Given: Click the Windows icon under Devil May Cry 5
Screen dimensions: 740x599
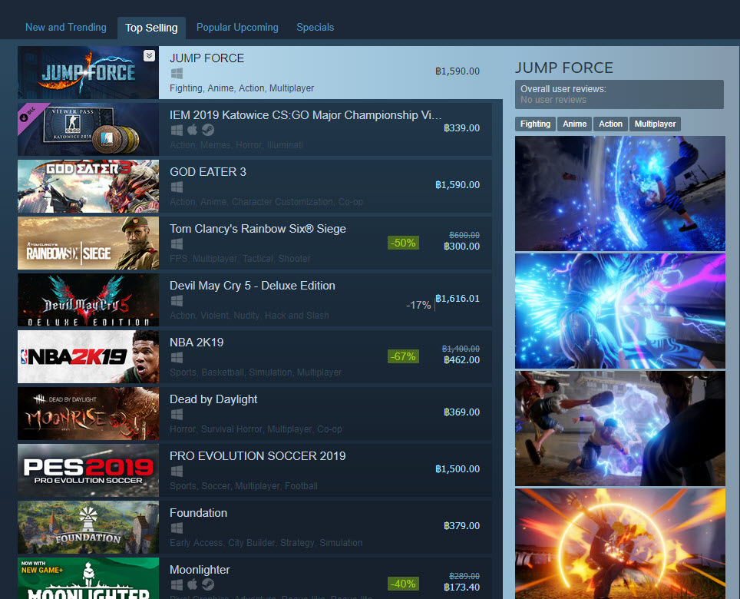Looking at the screenshot, I should click(x=177, y=301).
